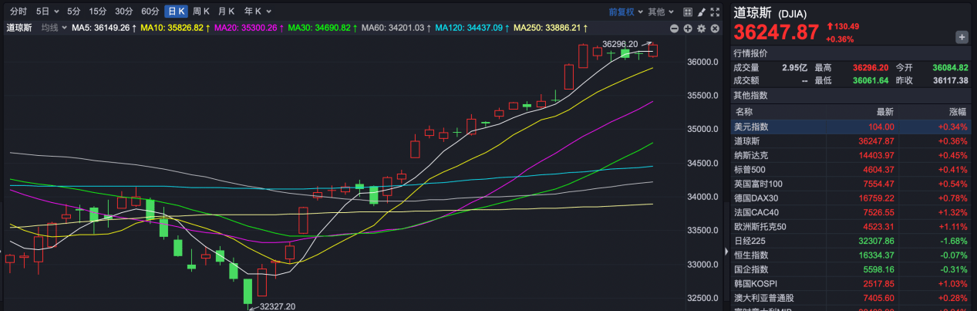Click the minus zoom-out circle icon
The width and height of the screenshot is (977, 311).
(675, 28)
